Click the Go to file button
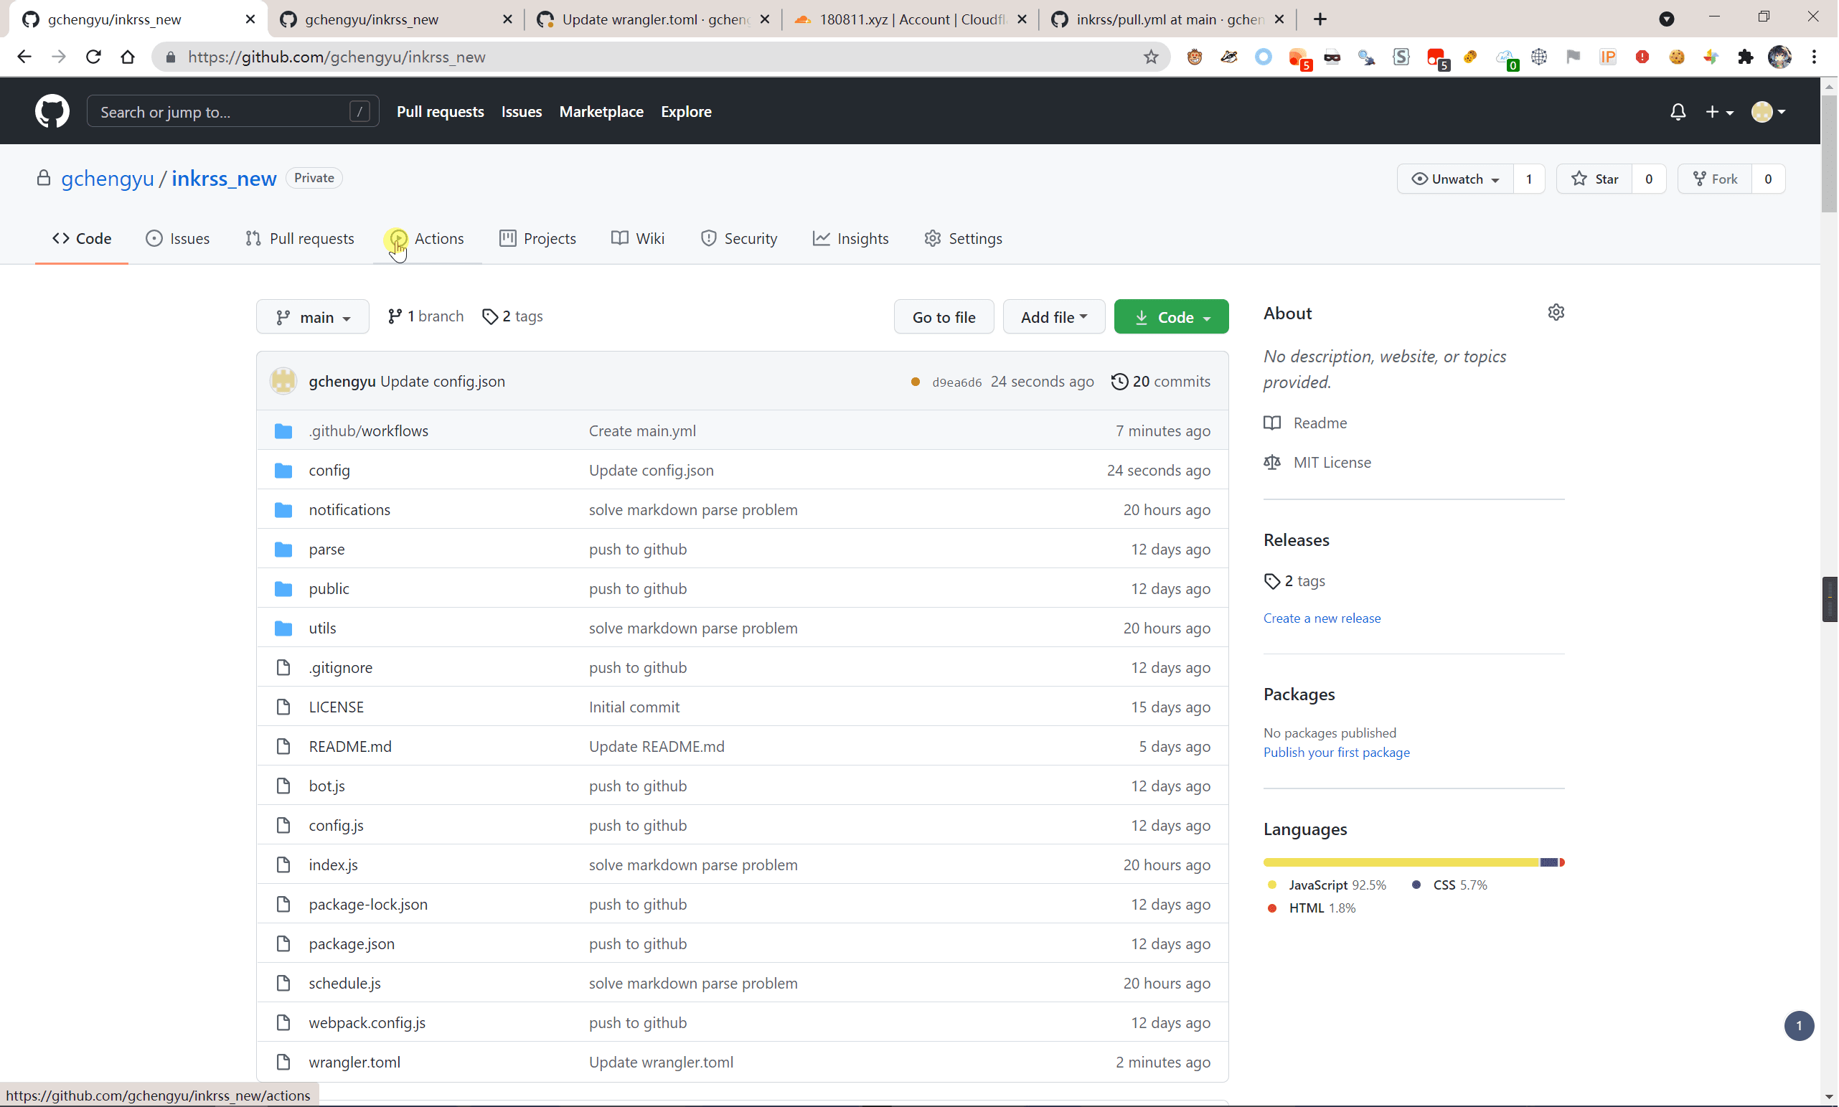1839x1107 pixels. 944,317
